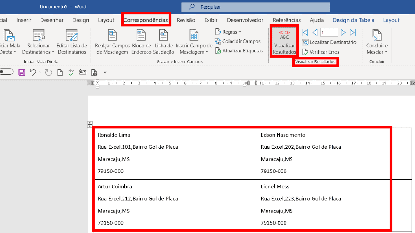Open the Design da Tabela tab
Image resolution: width=415 pixels, height=233 pixels.
[x=353, y=20]
